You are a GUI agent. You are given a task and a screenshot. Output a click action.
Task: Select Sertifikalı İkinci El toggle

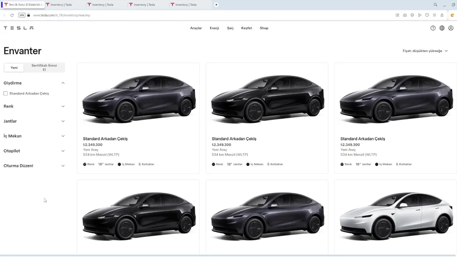tap(44, 67)
